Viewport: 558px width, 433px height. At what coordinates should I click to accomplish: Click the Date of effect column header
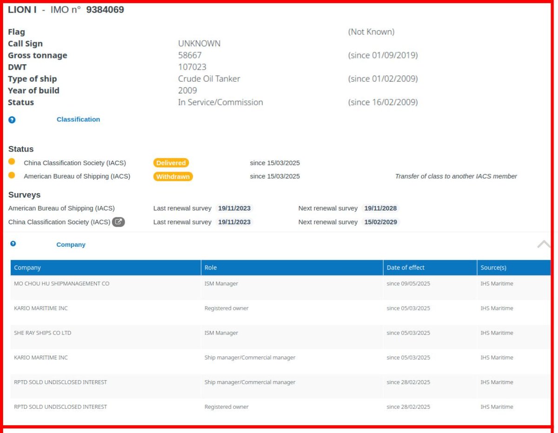pyautogui.click(x=430, y=268)
